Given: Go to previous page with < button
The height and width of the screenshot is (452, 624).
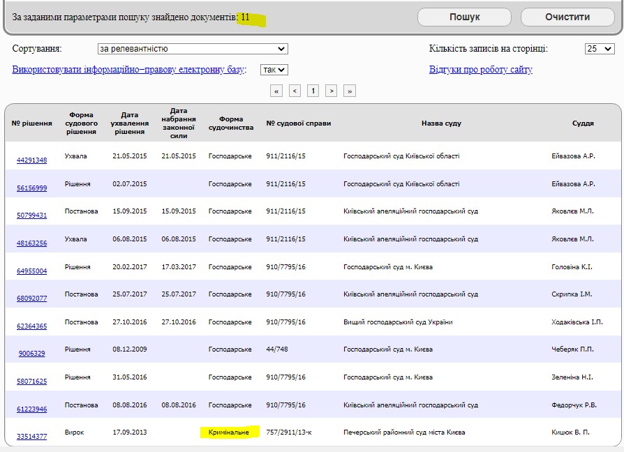Looking at the screenshot, I should [x=295, y=91].
